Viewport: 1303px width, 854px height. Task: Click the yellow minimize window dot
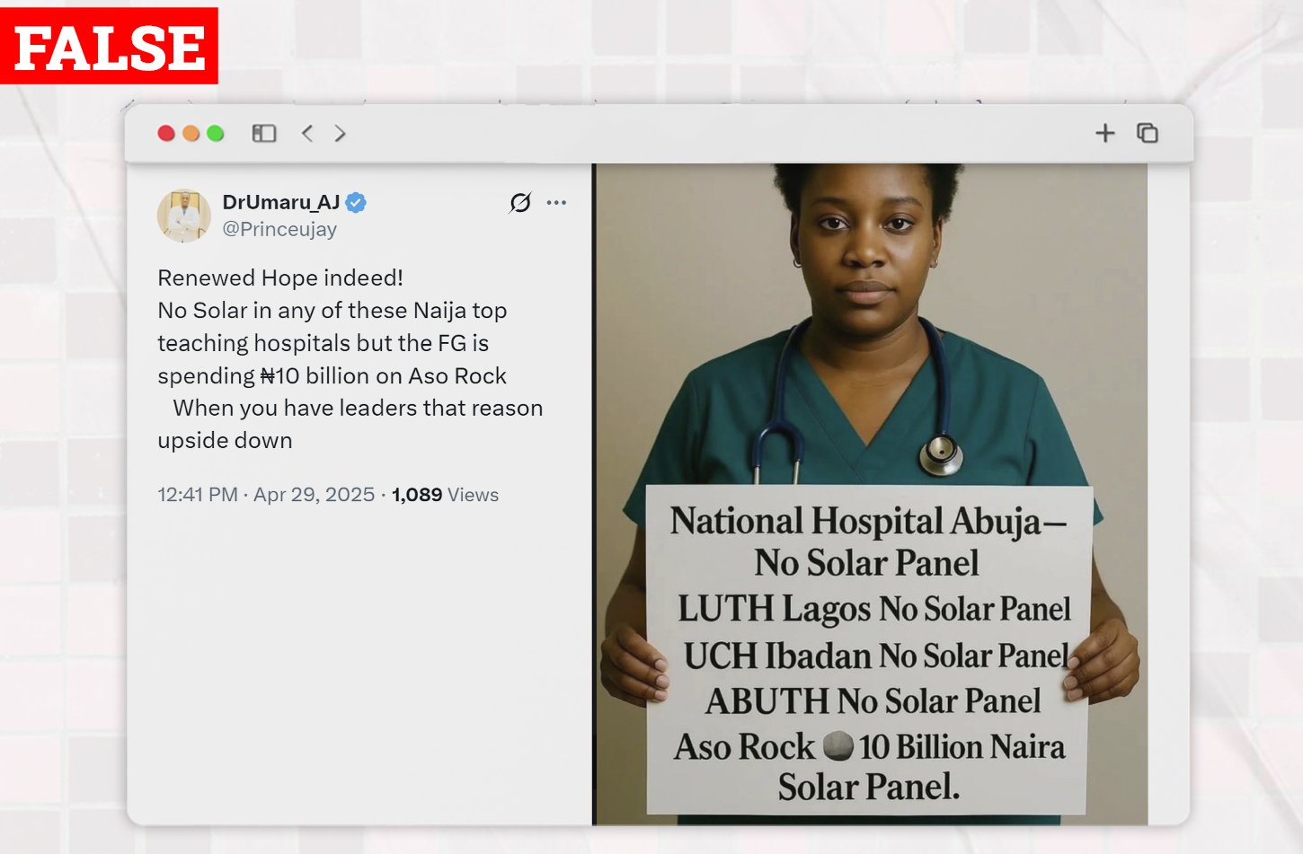tap(191, 134)
